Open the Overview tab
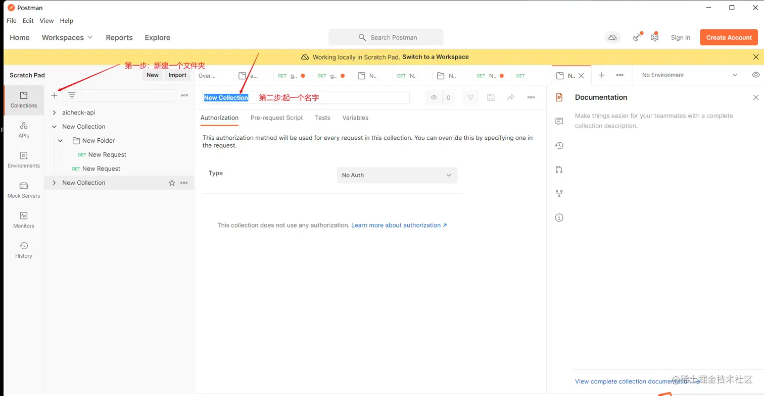Screen dimensions: 764x396 coord(207,76)
